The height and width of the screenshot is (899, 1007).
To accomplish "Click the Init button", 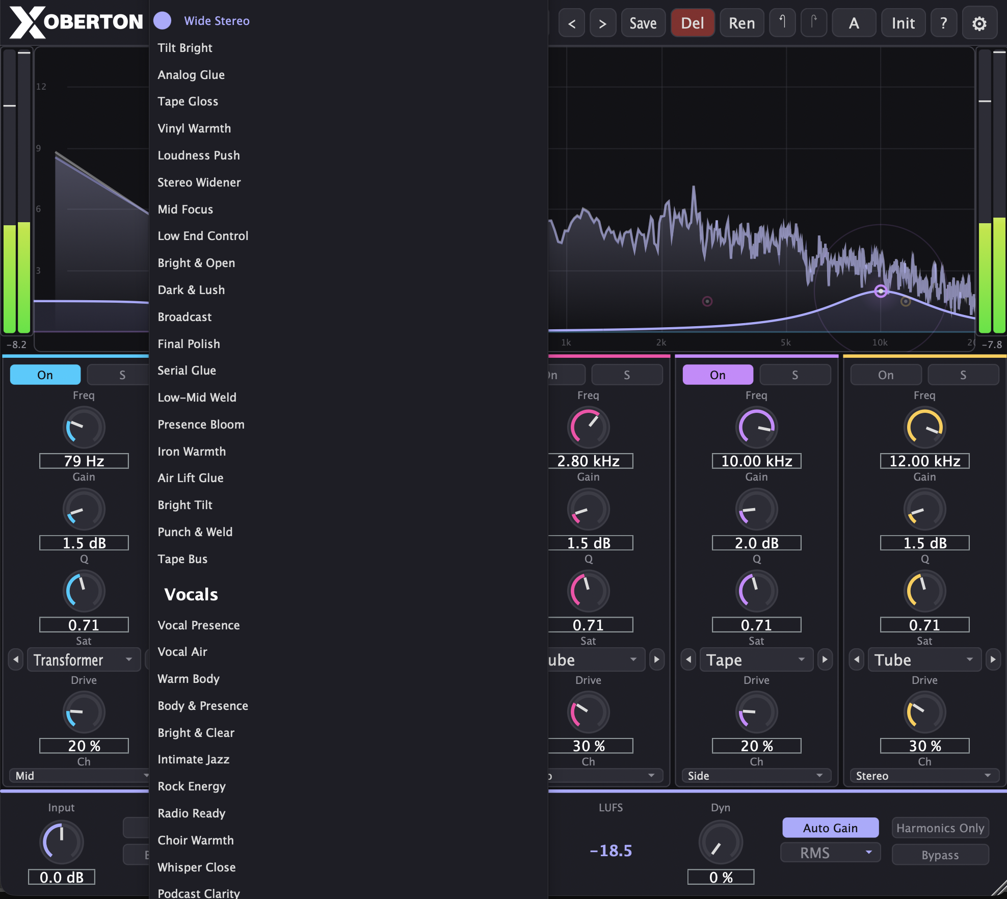I will 903,23.
